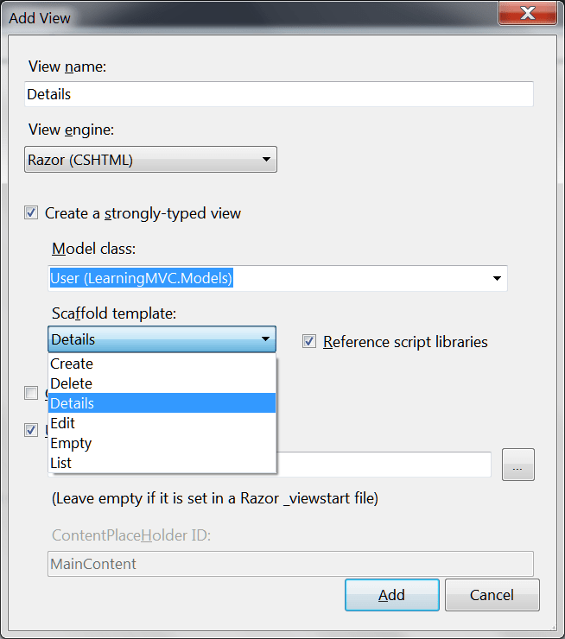Image resolution: width=565 pixels, height=639 pixels.
Task: Collapse the Scaffold template dropdown
Action: click(x=265, y=339)
